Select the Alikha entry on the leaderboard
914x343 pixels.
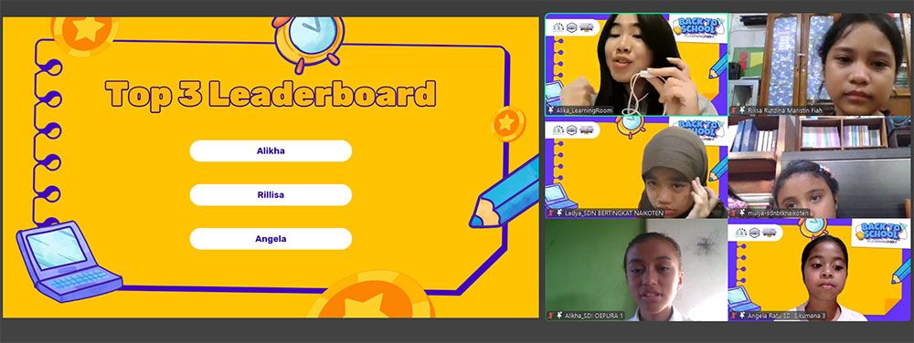pyautogui.click(x=271, y=151)
